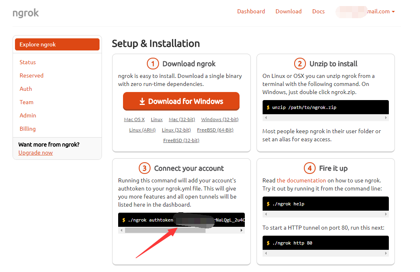Open the Docs nav link
The width and height of the screenshot is (420, 272).
318,11
